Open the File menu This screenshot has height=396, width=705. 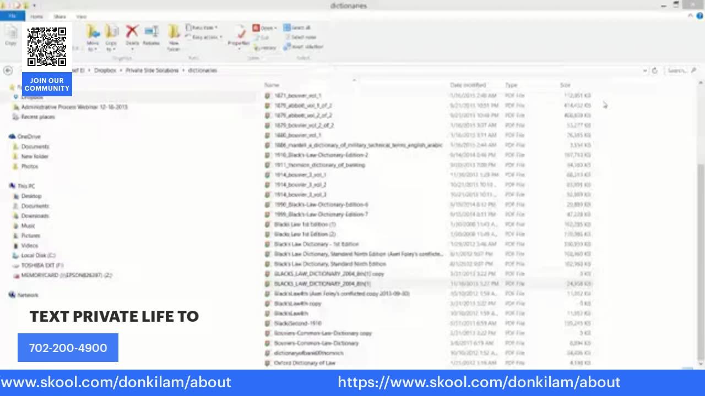coord(12,16)
